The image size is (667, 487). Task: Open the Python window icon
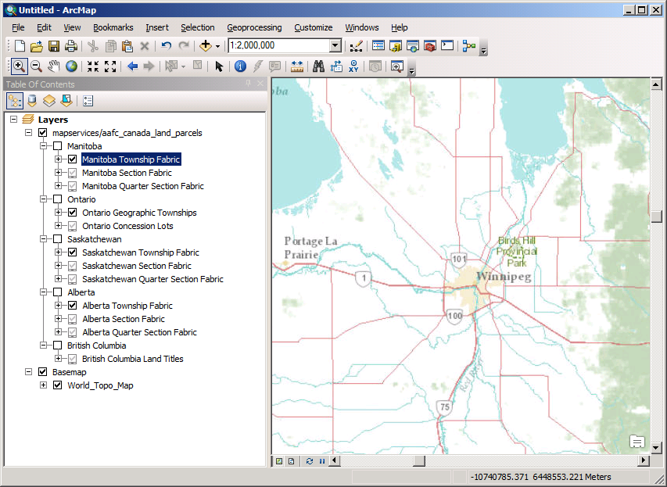click(447, 45)
